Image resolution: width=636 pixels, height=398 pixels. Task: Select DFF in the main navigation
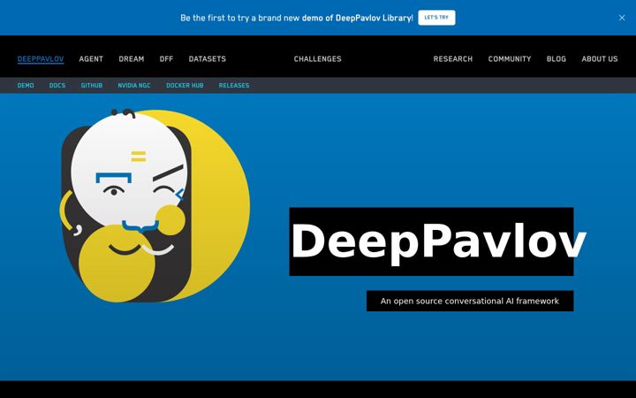point(166,59)
